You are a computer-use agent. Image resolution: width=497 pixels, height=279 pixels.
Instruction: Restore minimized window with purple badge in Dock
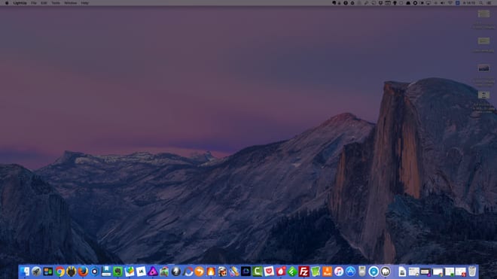tap(425, 271)
